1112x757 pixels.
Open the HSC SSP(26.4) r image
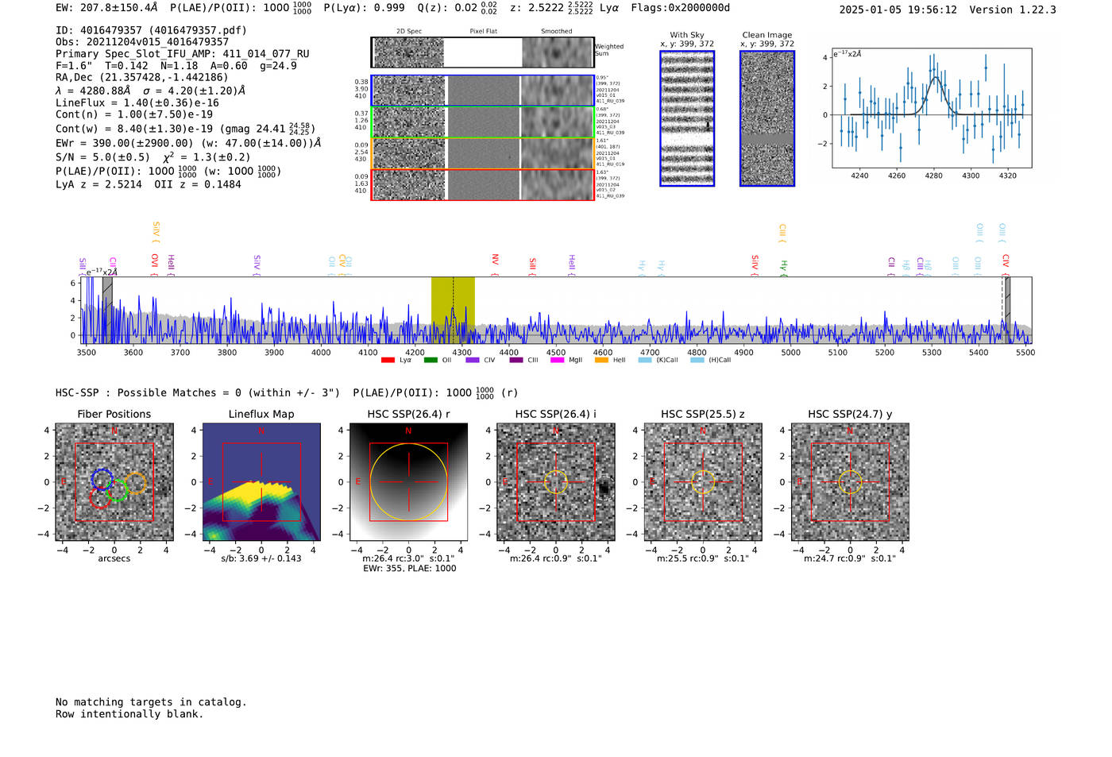[408, 482]
